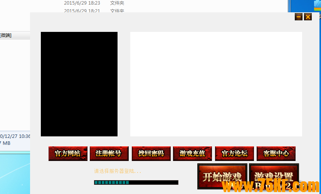Click the 7 MB file size text
This screenshot has height=194, width=321.
6,143
